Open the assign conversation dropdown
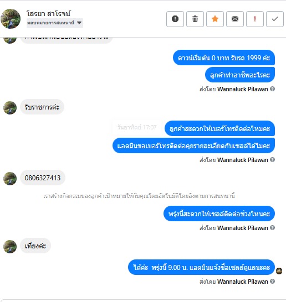The image size is (286, 302). tap(55, 23)
